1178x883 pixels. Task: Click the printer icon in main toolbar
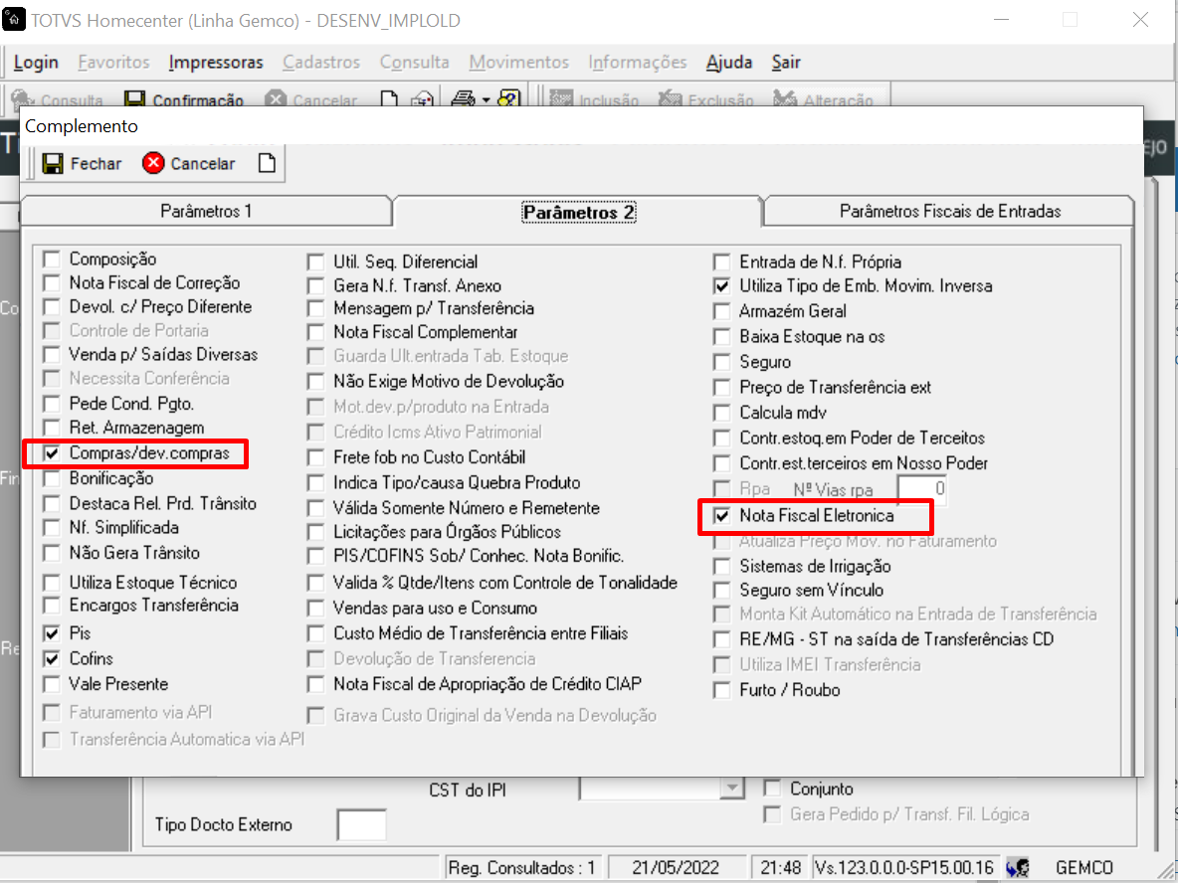coord(464,99)
